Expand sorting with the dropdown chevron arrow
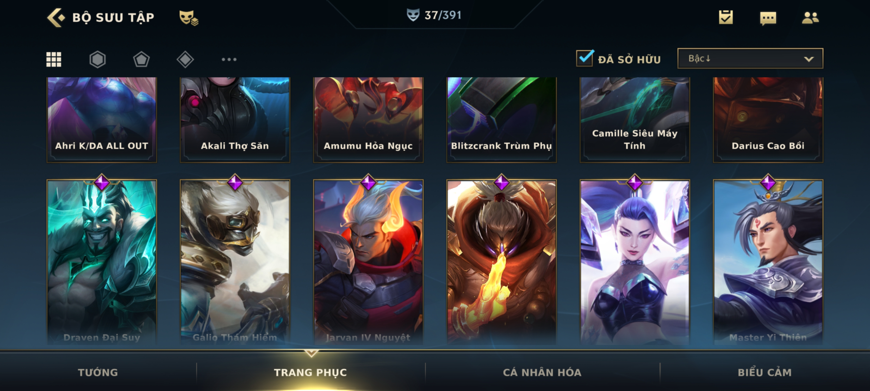This screenshot has height=391, width=870. click(x=809, y=59)
